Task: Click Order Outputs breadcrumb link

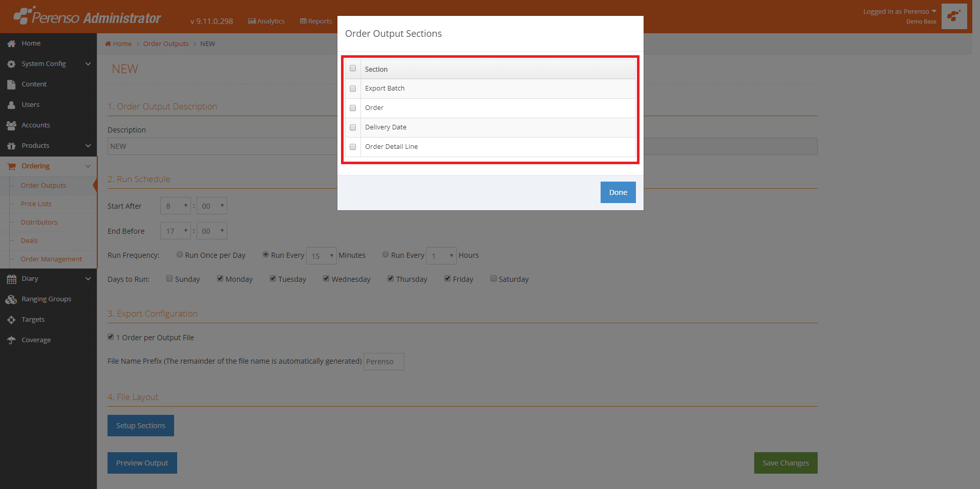Action: (166, 44)
